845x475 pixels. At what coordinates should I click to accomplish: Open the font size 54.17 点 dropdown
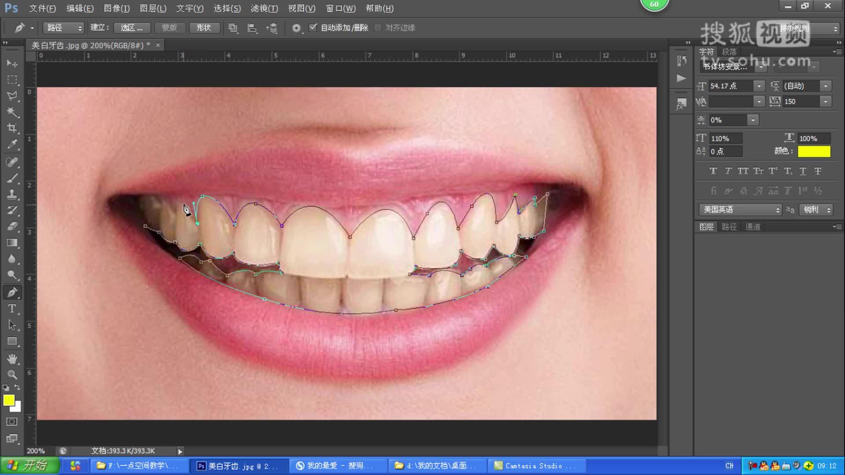(759, 86)
